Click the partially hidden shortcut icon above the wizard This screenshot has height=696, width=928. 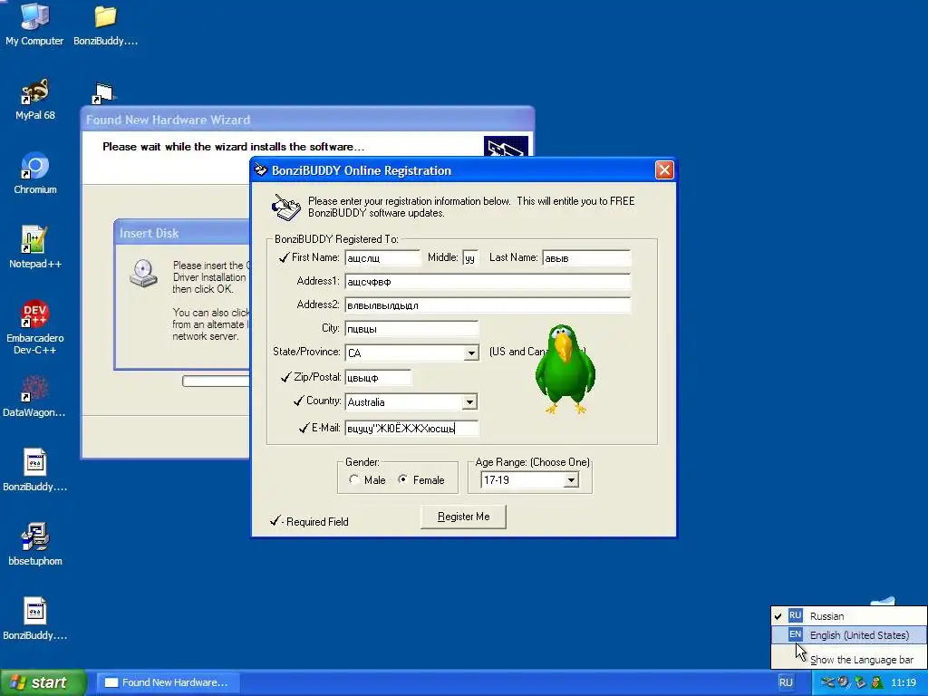pyautogui.click(x=102, y=93)
